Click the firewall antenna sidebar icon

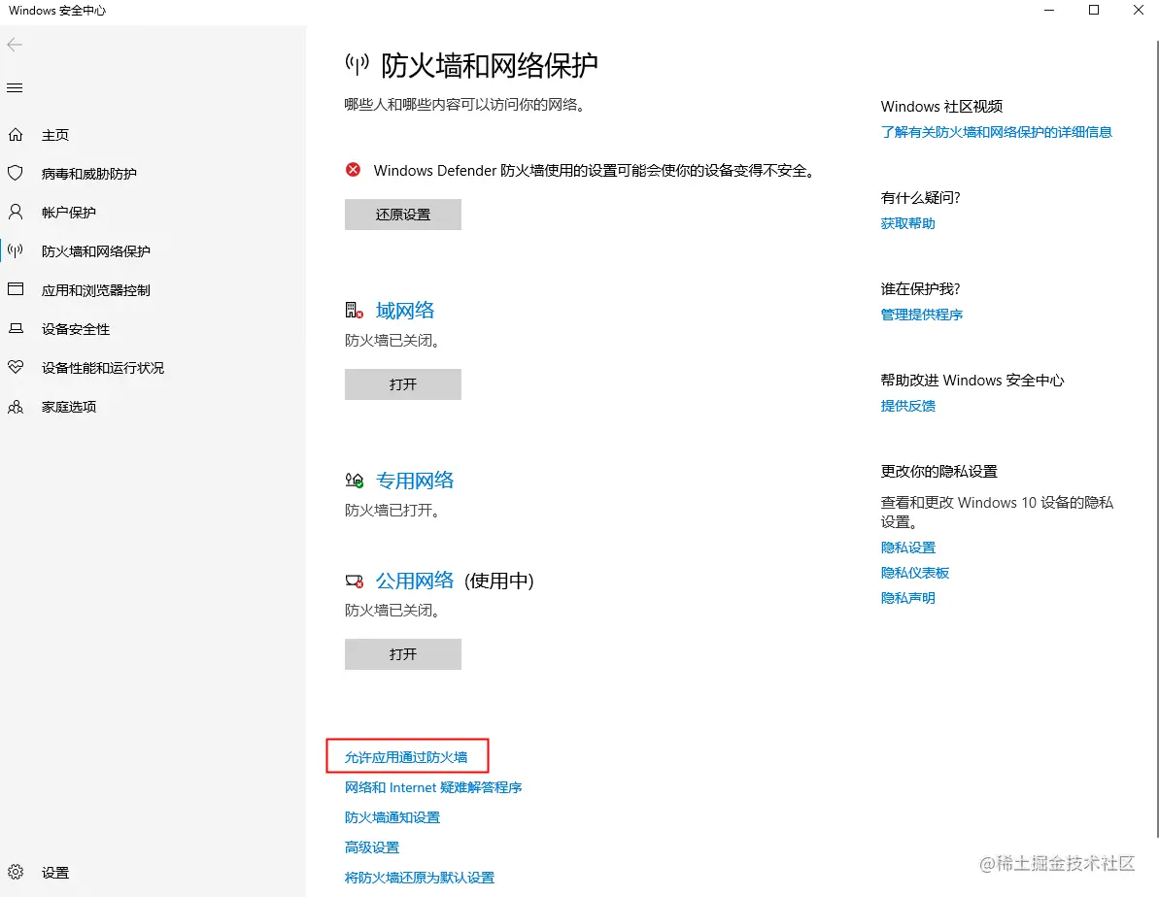(16, 250)
